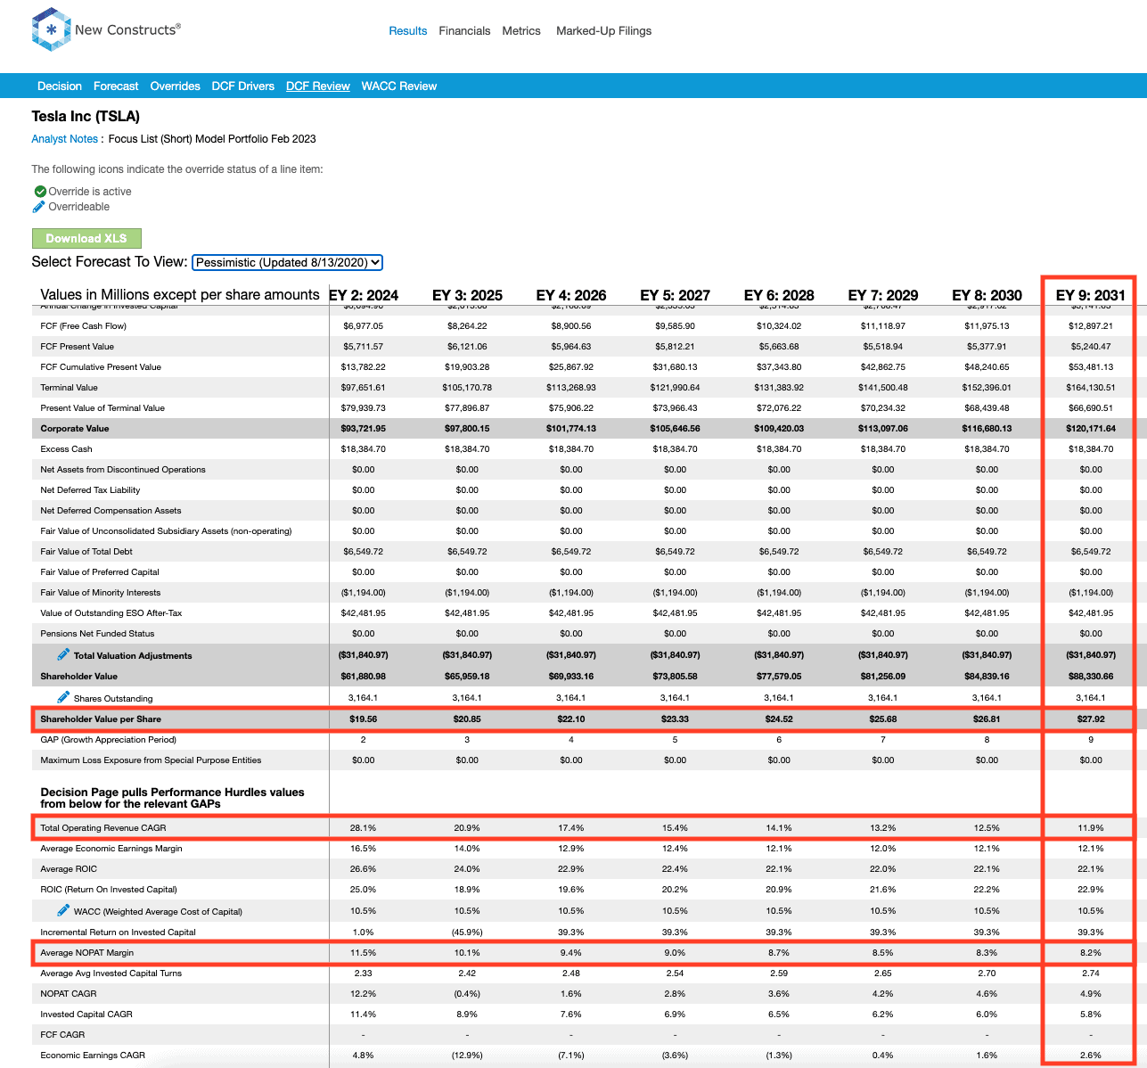Switch to the Forecast tab
The width and height of the screenshot is (1147, 1068).
pyautogui.click(x=116, y=86)
